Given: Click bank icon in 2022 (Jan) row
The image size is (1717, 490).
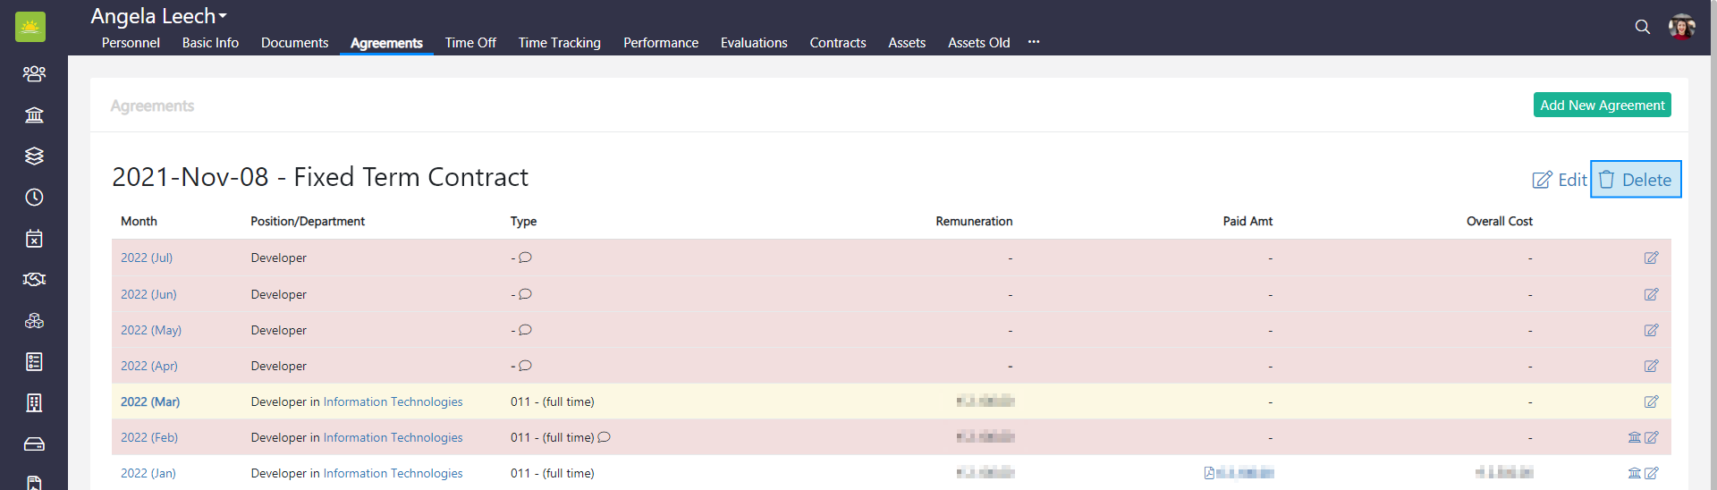Looking at the screenshot, I should point(1634,473).
